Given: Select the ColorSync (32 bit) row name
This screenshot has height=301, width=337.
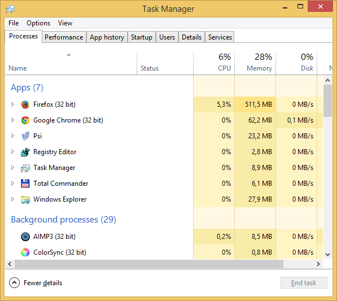Looking at the screenshot, I should pyautogui.click(x=60, y=252).
